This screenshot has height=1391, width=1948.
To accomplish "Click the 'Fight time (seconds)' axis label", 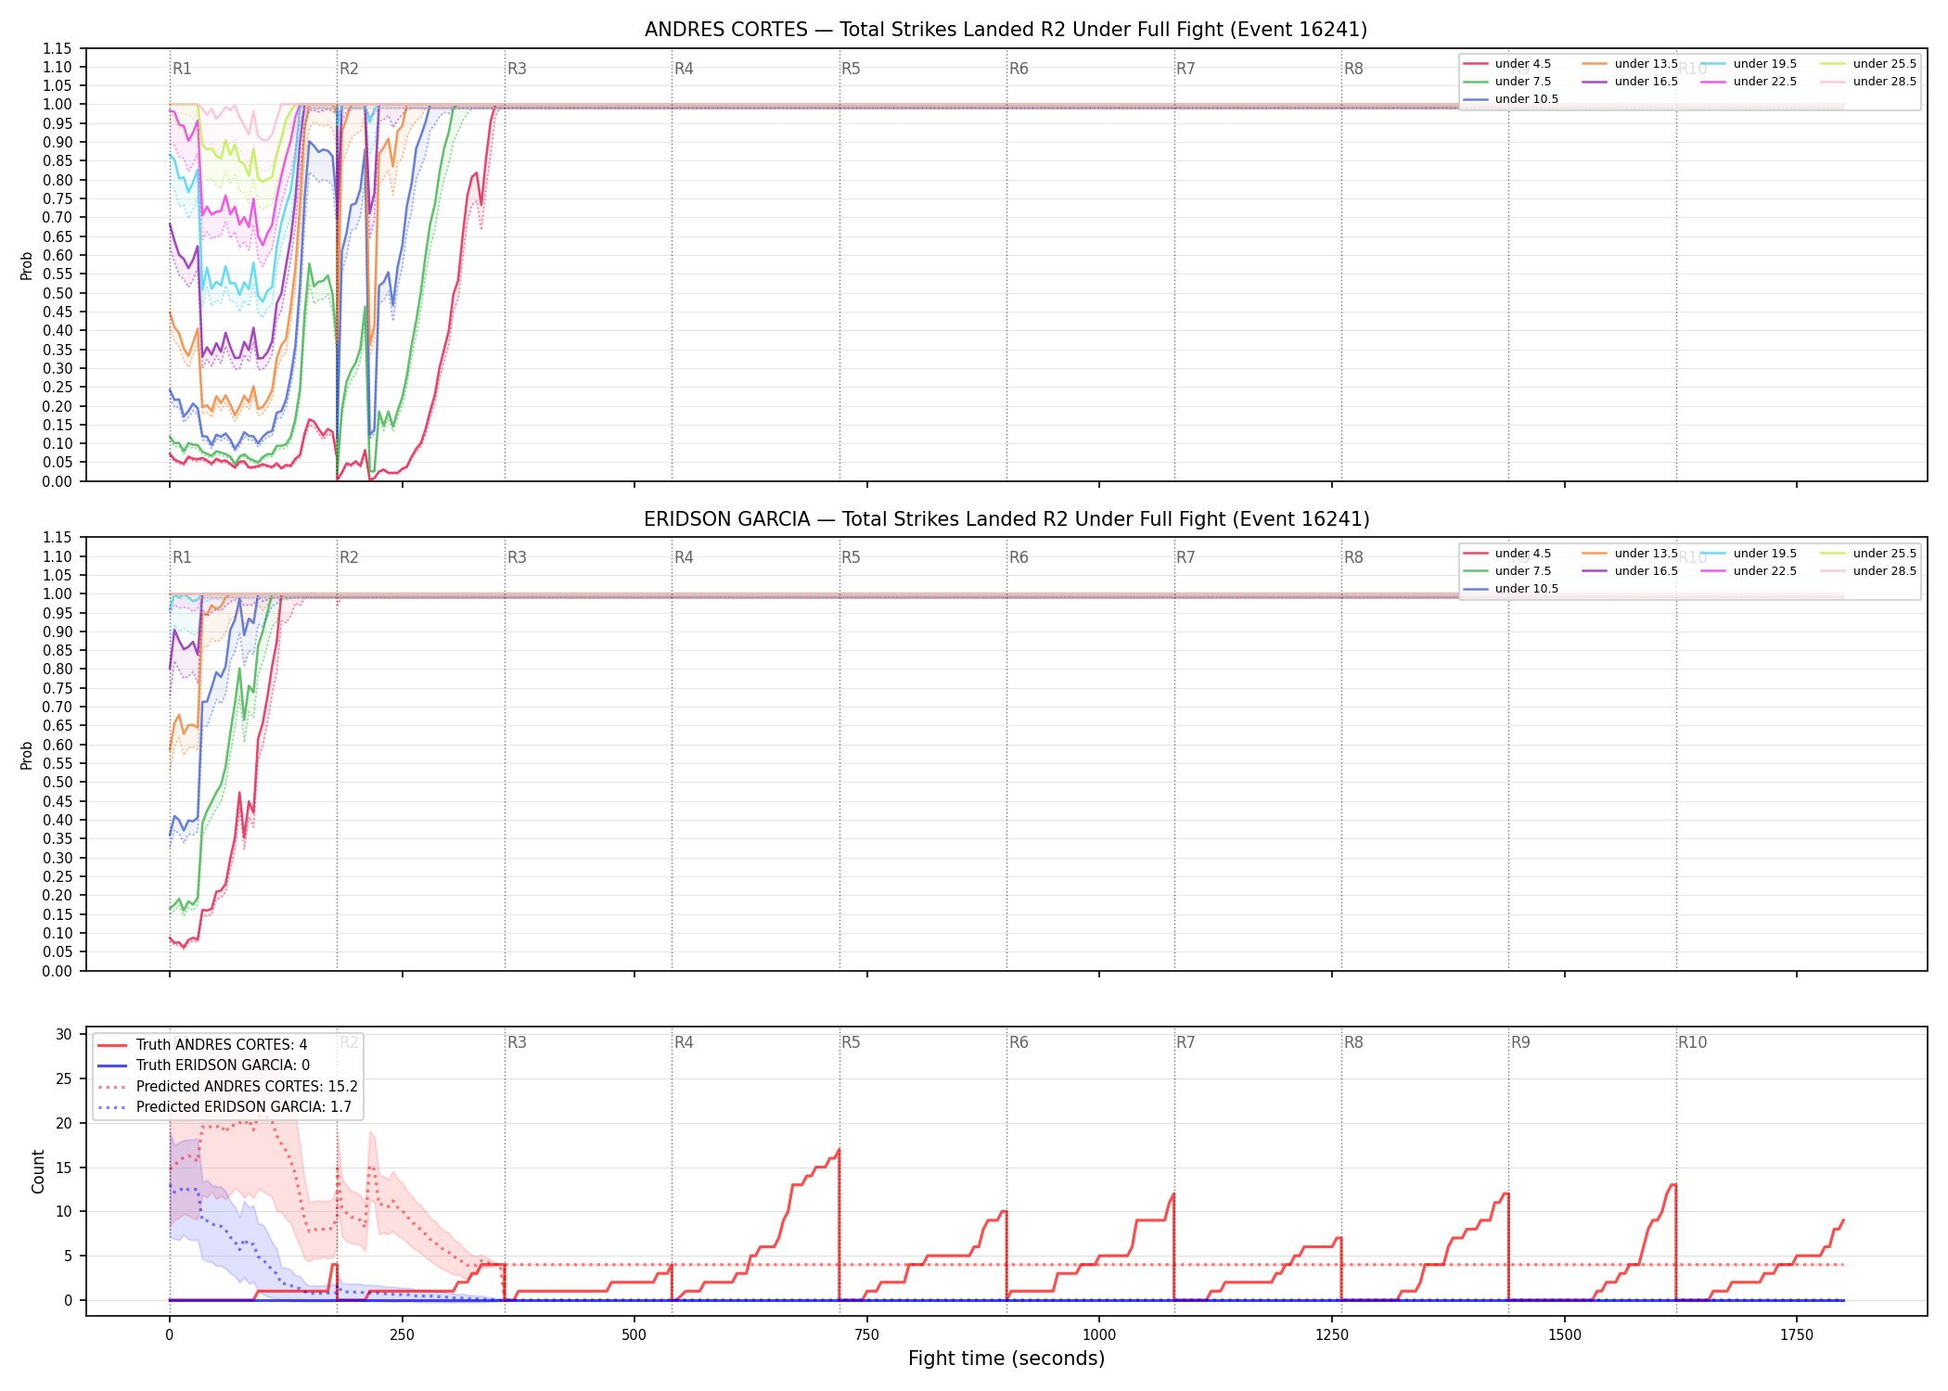I will pyautogui.click(x=1006, y=1359).
